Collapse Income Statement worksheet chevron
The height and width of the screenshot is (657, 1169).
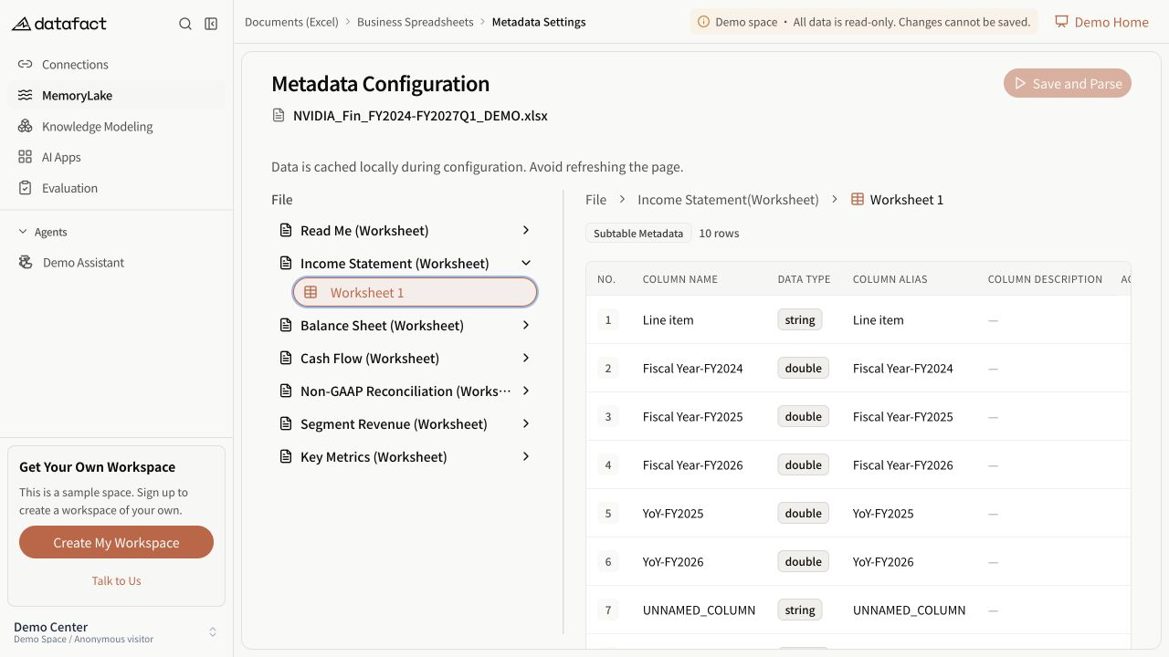click(526, 263)
